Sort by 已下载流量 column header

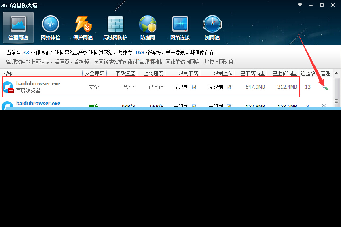coord(252,73)
